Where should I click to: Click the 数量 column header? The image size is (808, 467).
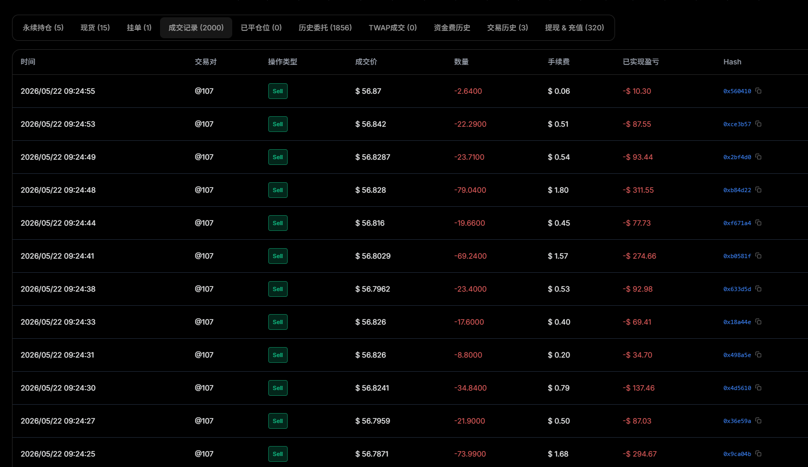click(x=461, y=62)
